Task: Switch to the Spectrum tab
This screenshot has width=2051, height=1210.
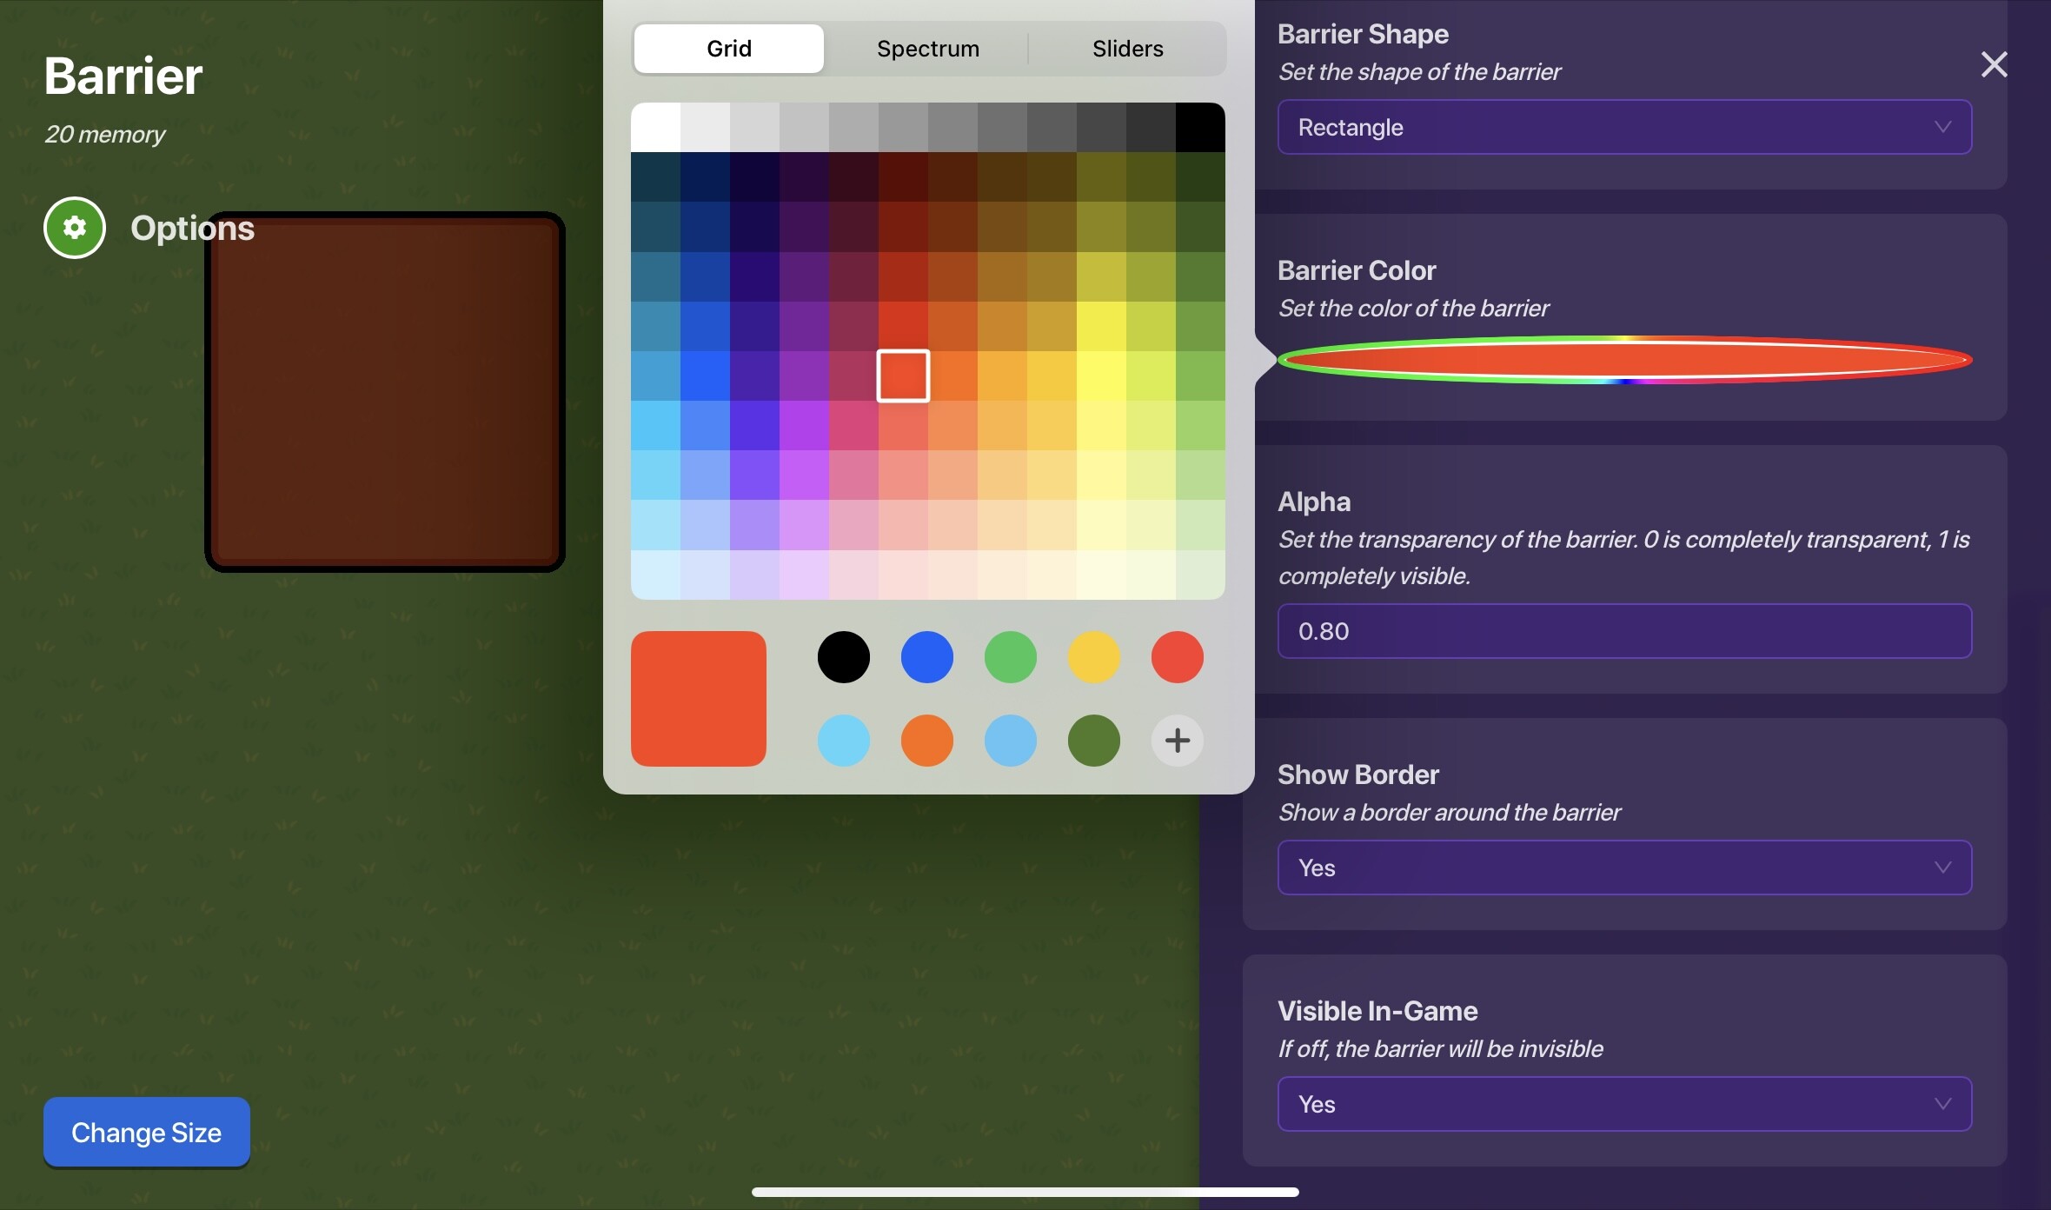Action: pos(927,49)
